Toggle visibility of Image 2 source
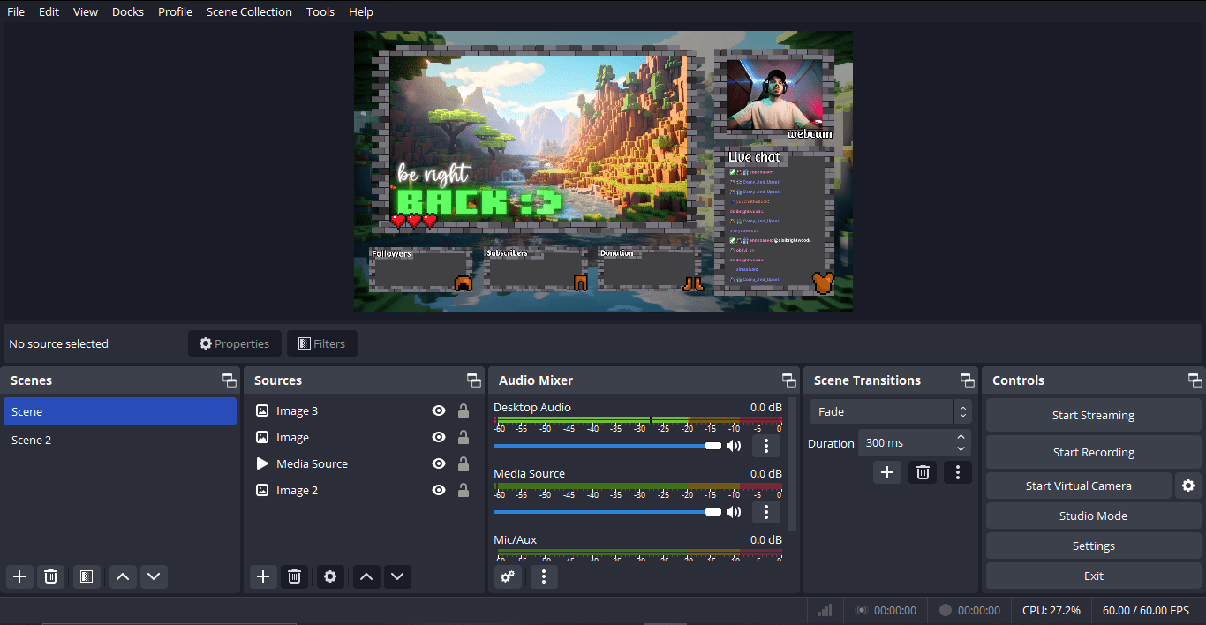 (x=439, y=490)
